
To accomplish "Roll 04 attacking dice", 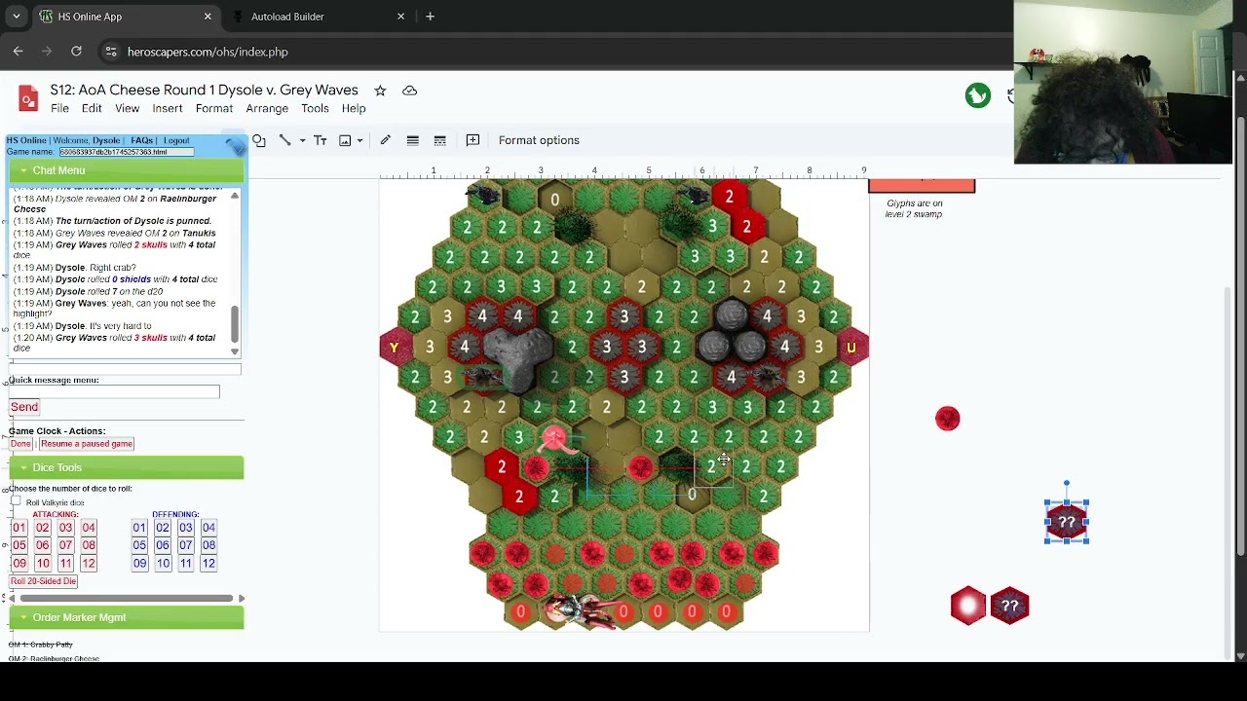I will pos(89,528).
